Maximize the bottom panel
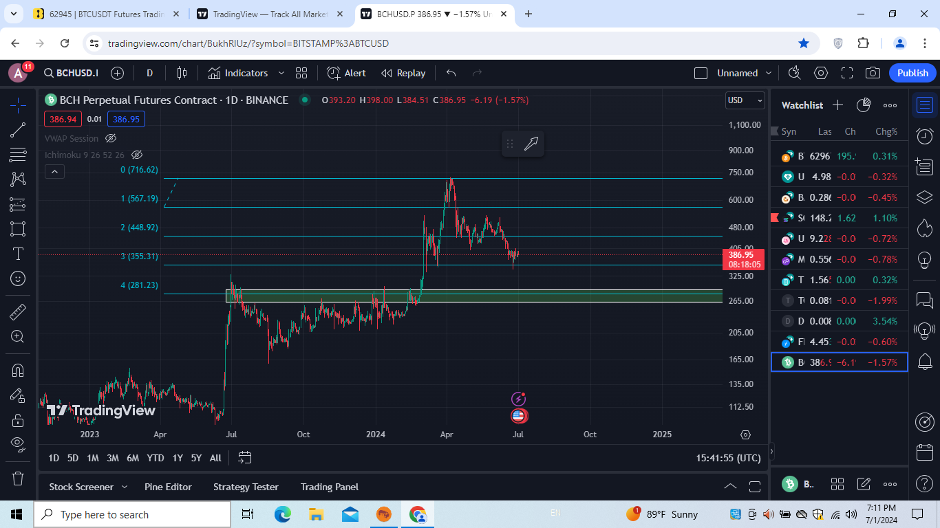Screen dimensions: 940x528 point(755,487)
